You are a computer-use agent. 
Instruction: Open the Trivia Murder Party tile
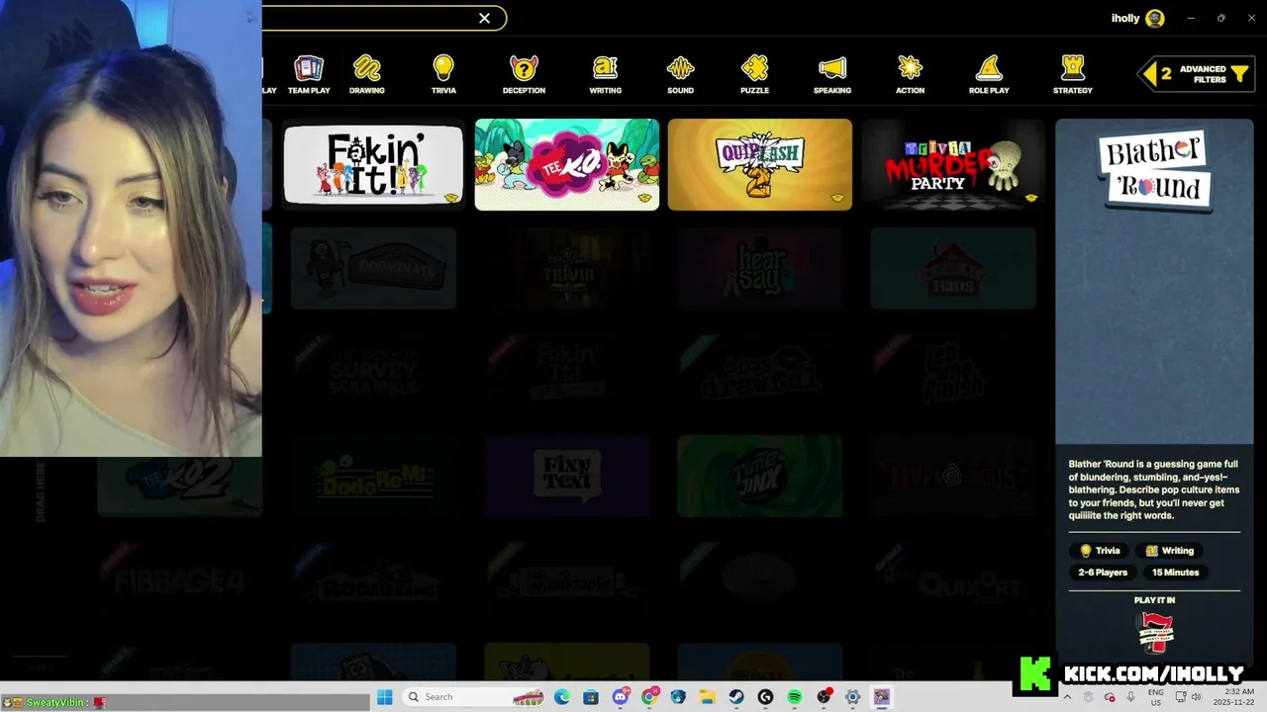953,165
